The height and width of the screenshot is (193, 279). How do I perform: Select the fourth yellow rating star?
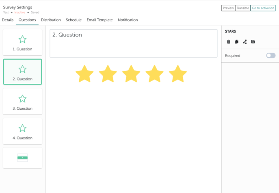154,74
